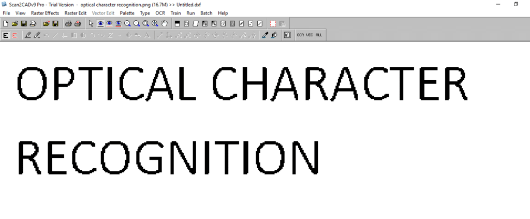Select the eraser pencil tool
Image resolution: width=530 pixels, height=219 pixels.
(x=37, y=35)
